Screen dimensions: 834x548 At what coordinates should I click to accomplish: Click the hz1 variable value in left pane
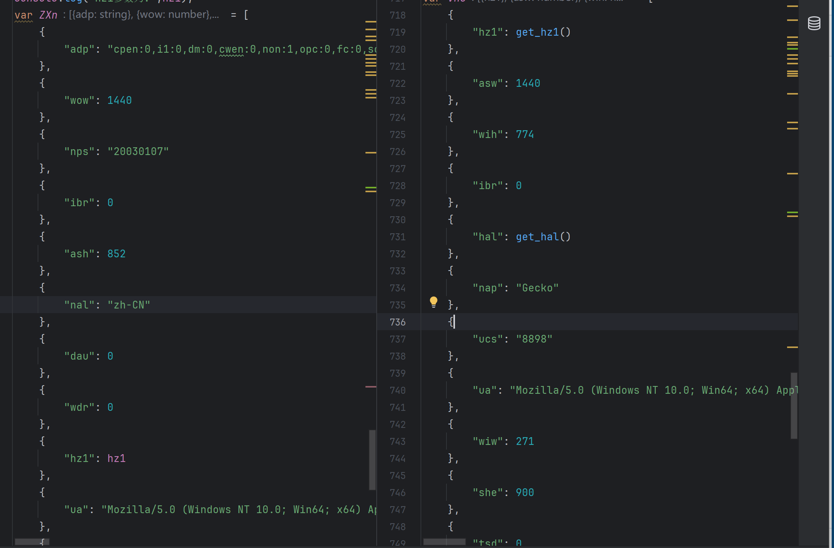(116, 458)
